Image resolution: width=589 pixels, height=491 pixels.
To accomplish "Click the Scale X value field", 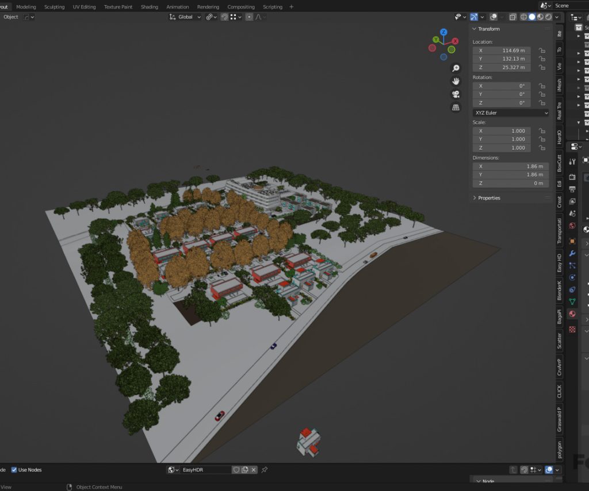I will pyautogui.click(x=502, y=131).
